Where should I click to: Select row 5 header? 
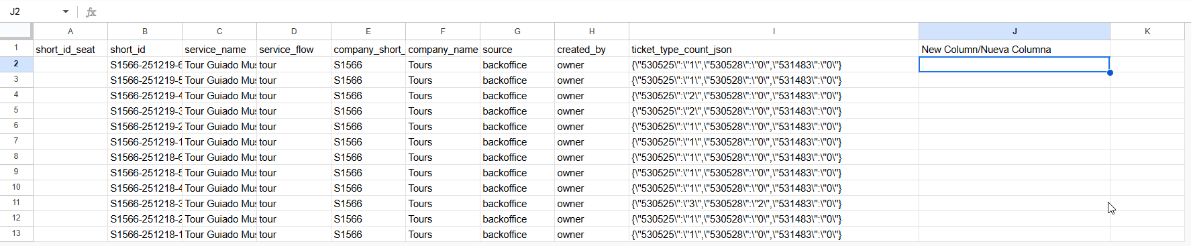click(x=16, y=111)
